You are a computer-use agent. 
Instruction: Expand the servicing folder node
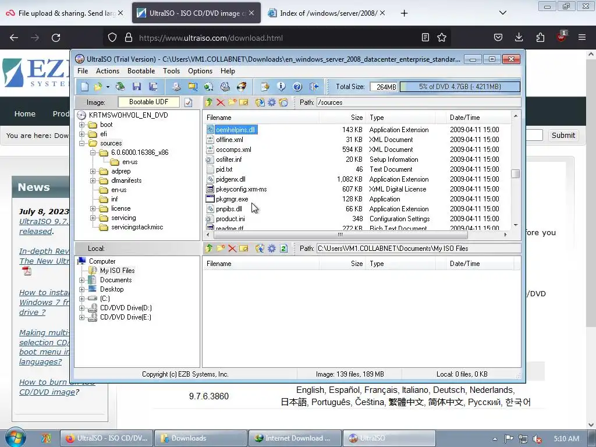pos(93,218)
